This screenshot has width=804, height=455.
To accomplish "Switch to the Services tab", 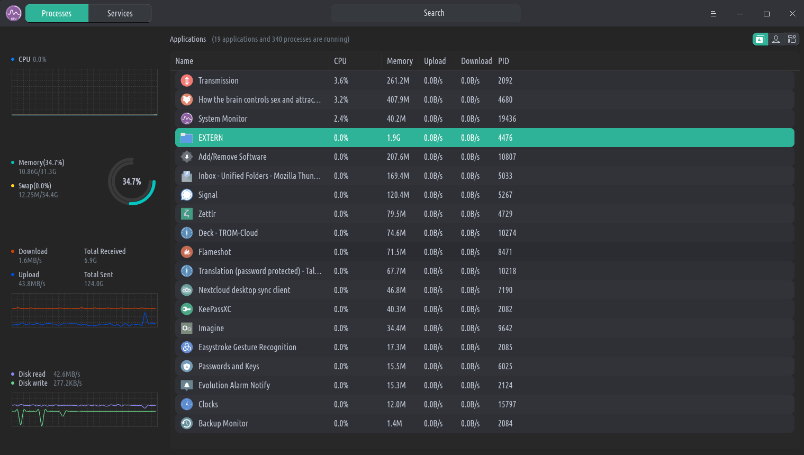I will point(120,13).
